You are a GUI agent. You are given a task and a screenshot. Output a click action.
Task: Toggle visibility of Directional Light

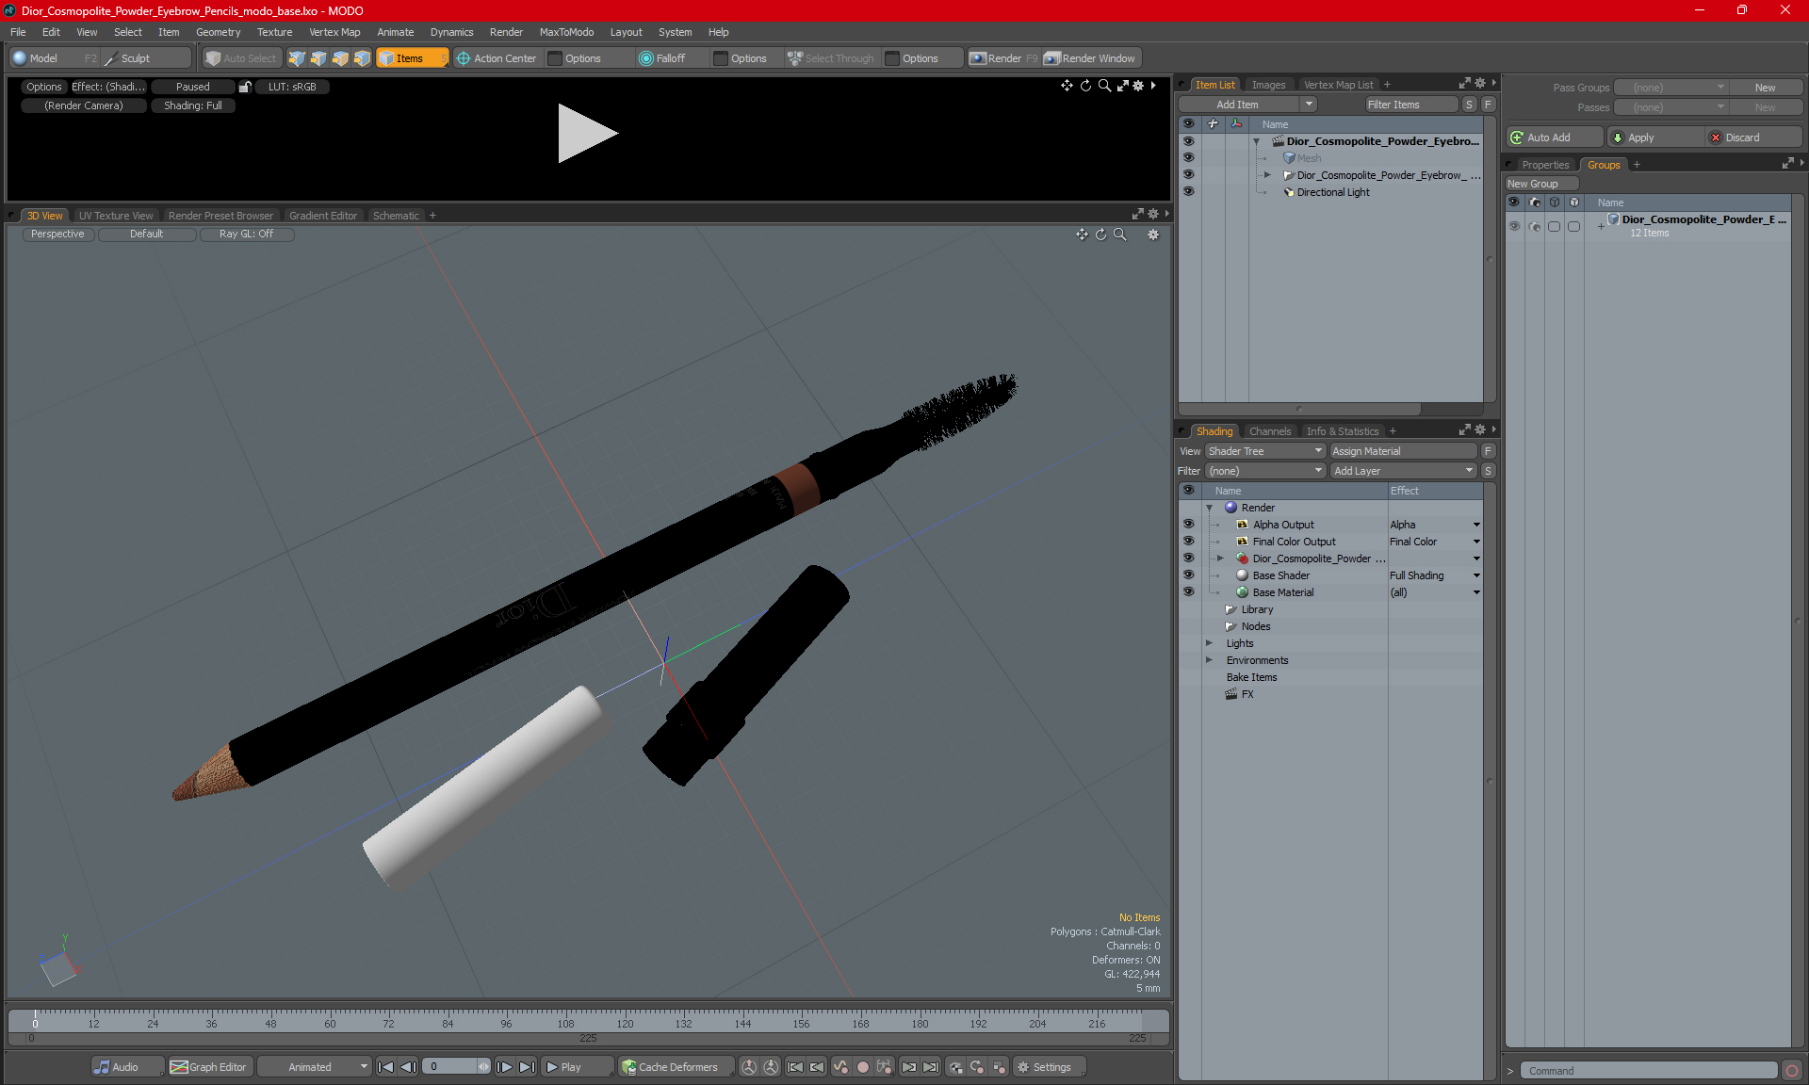1188,192
